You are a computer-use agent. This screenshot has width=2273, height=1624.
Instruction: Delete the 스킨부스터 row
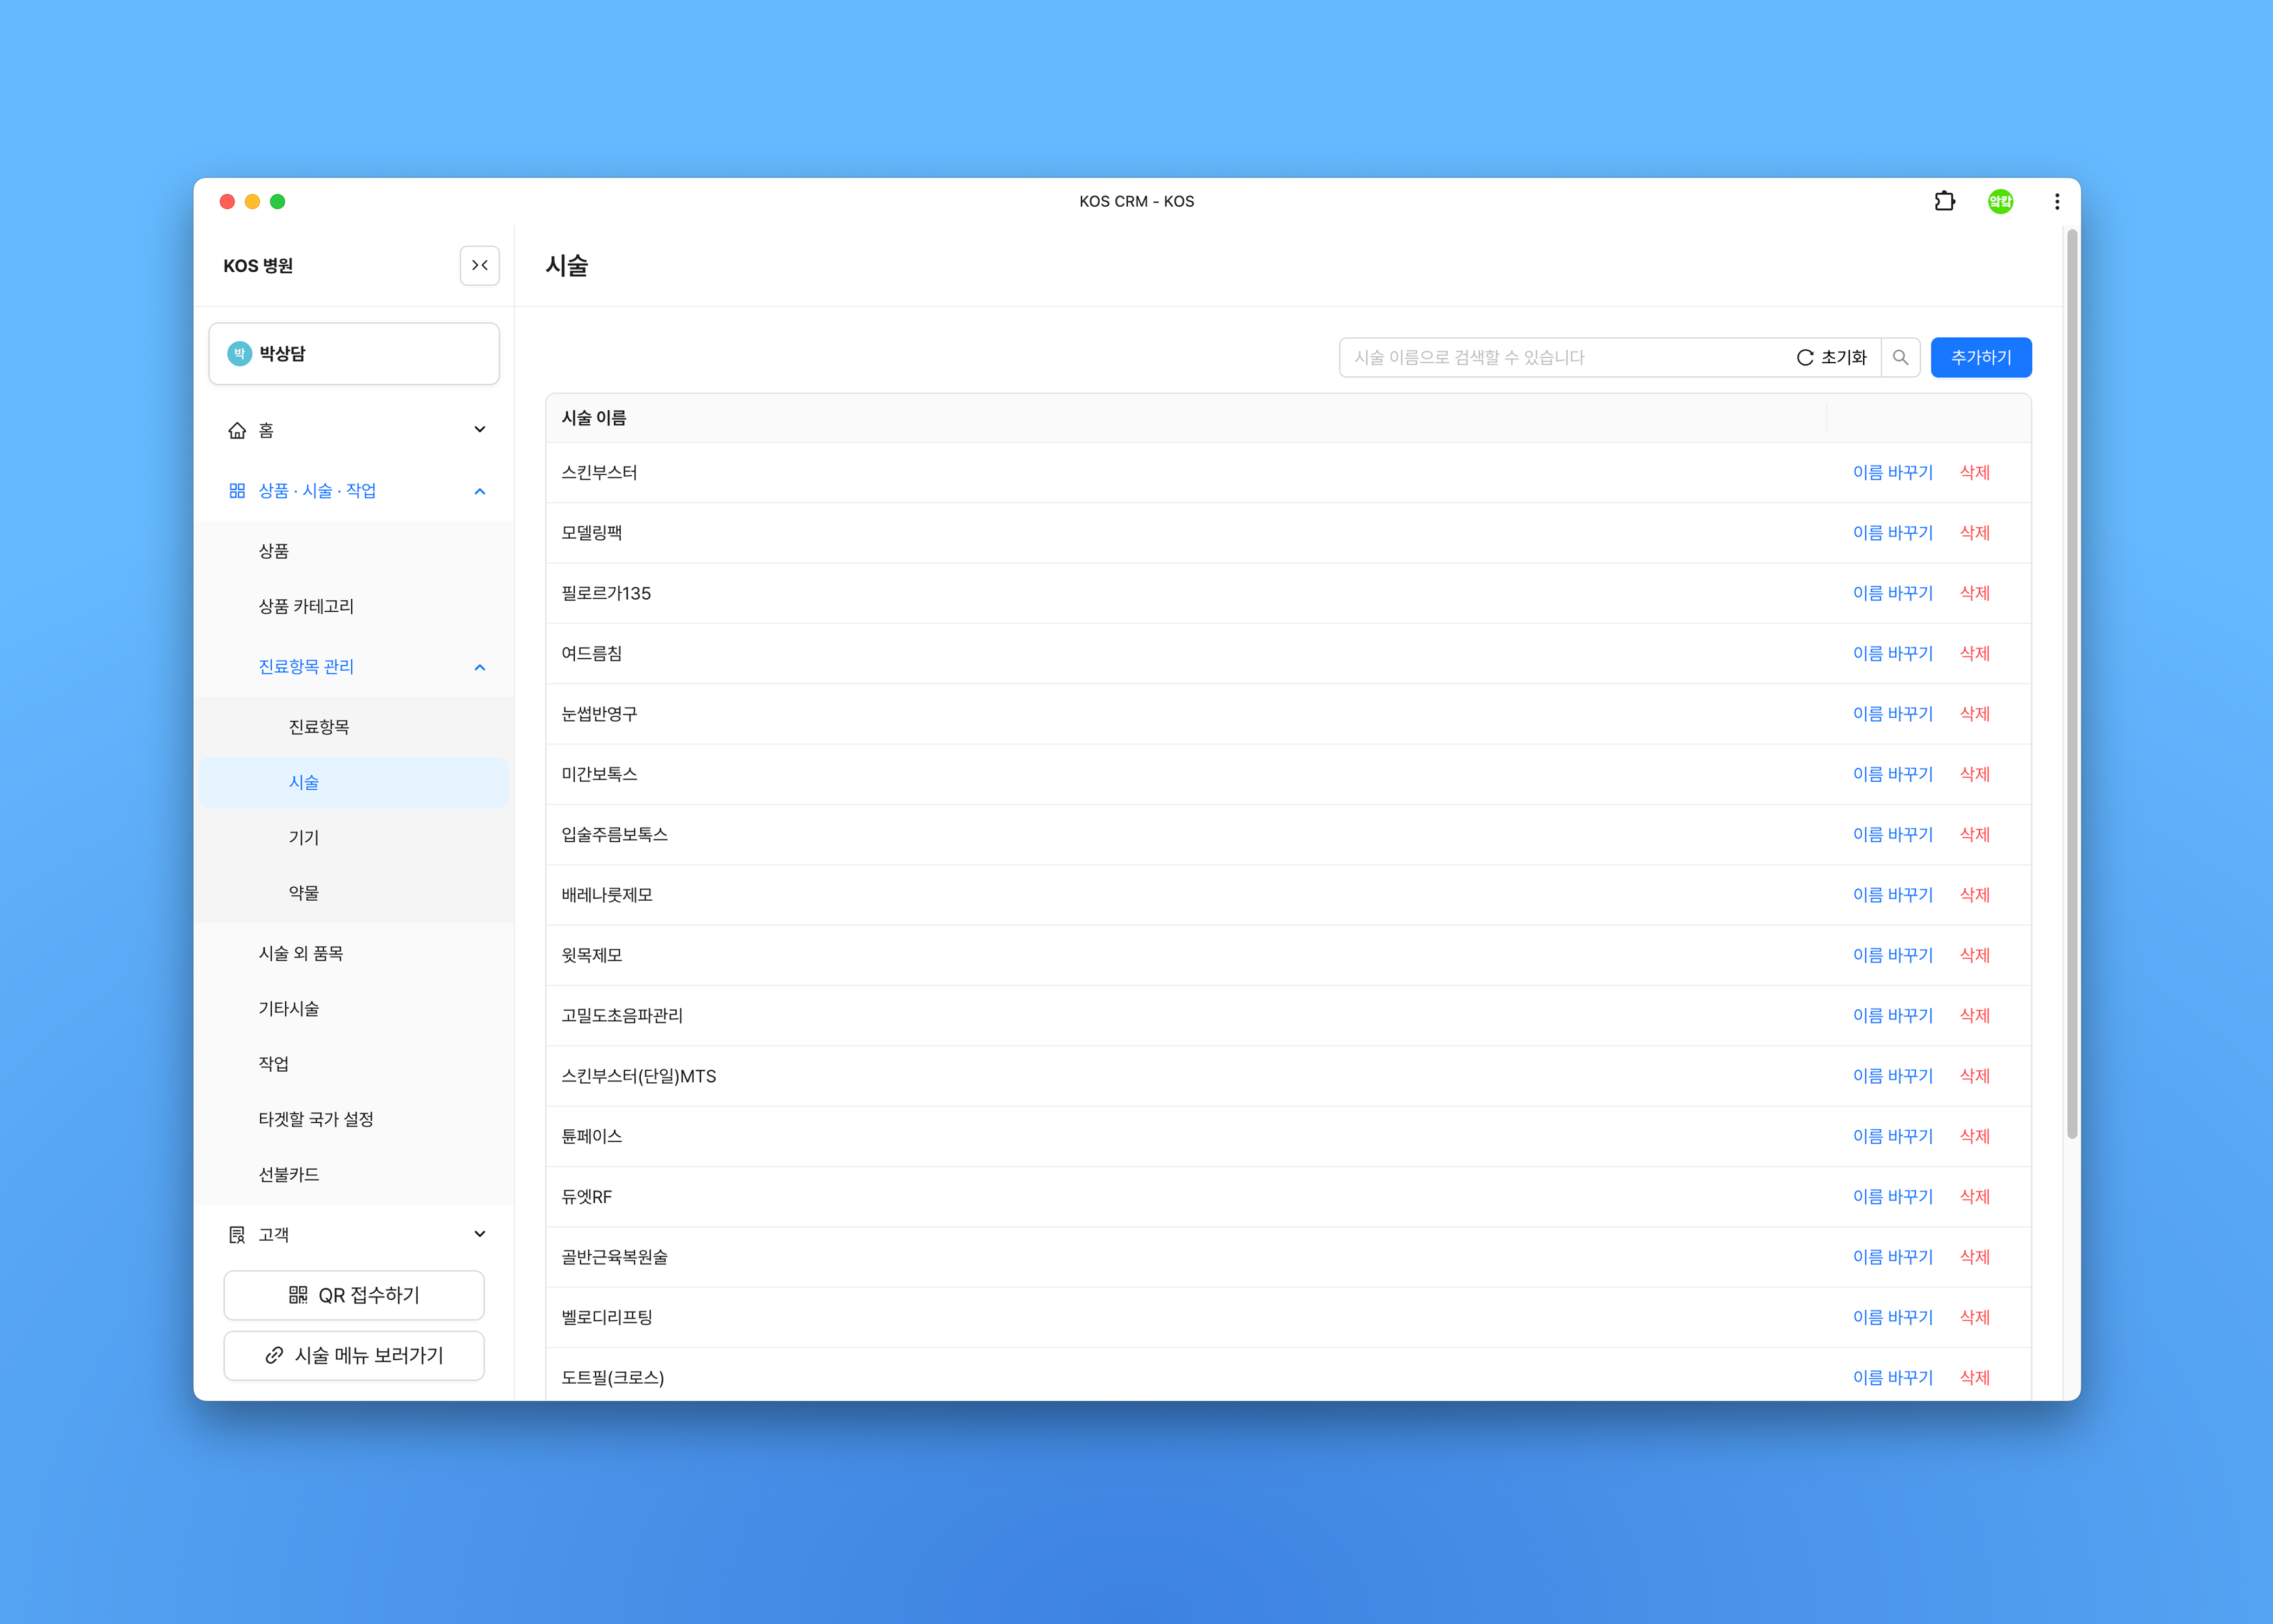tap(1975, 473)
